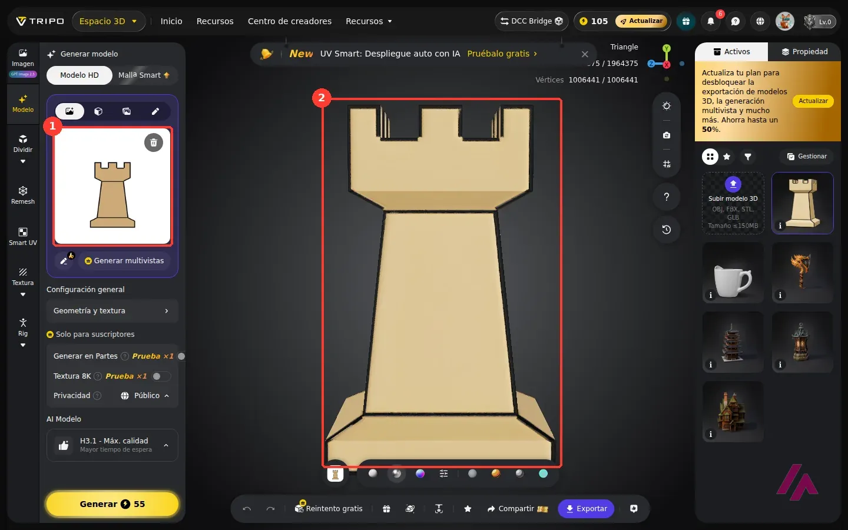Open the Público privacy dropdown
This screenshot has height=530, width=848.
tap(145, 396)
